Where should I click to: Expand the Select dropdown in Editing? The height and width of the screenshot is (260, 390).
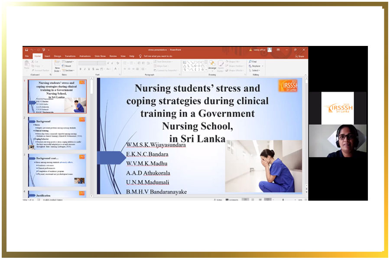(x=254, y=70)
